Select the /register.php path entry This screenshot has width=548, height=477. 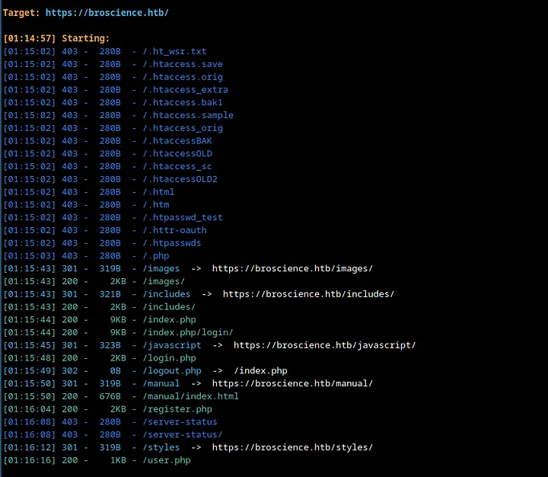coord(177,409)
